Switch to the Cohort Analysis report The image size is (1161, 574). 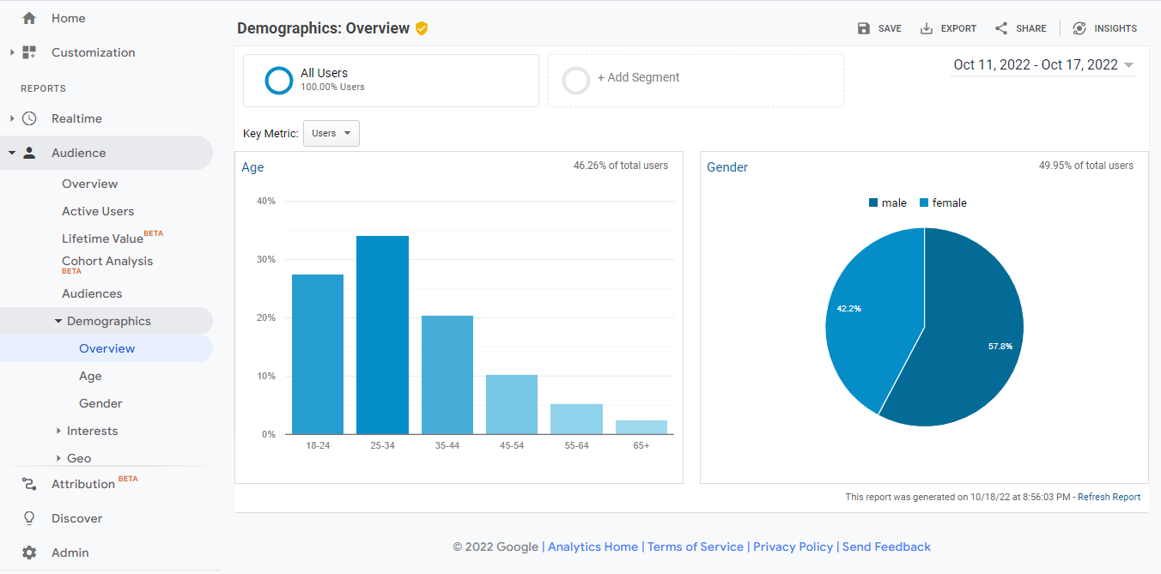coord(106,261)
